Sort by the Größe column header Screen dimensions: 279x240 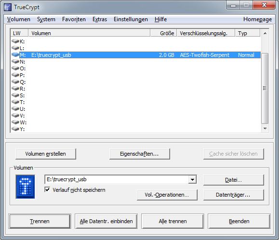point(163,33)
